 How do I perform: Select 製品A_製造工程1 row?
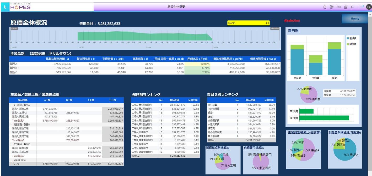66,109
